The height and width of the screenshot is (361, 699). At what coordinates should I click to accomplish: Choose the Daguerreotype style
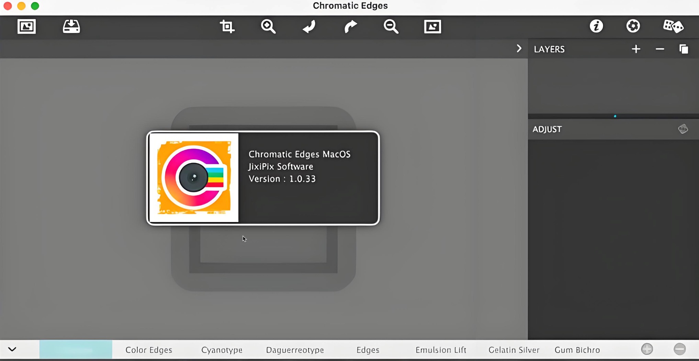pyautogui.click(x=295, y=350)
